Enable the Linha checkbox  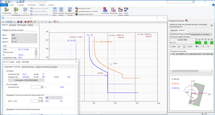tap(170, 46)
